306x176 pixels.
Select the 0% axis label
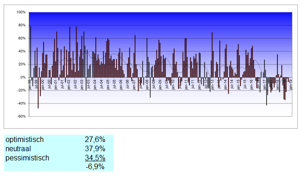(x=23, y=77)
